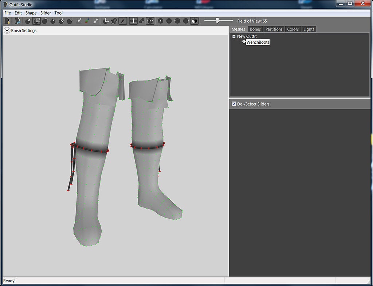The height and width of the screenshot is (286, 373).
Task: Activate the Mask brush with dashed square
Action: pos(36,21)
